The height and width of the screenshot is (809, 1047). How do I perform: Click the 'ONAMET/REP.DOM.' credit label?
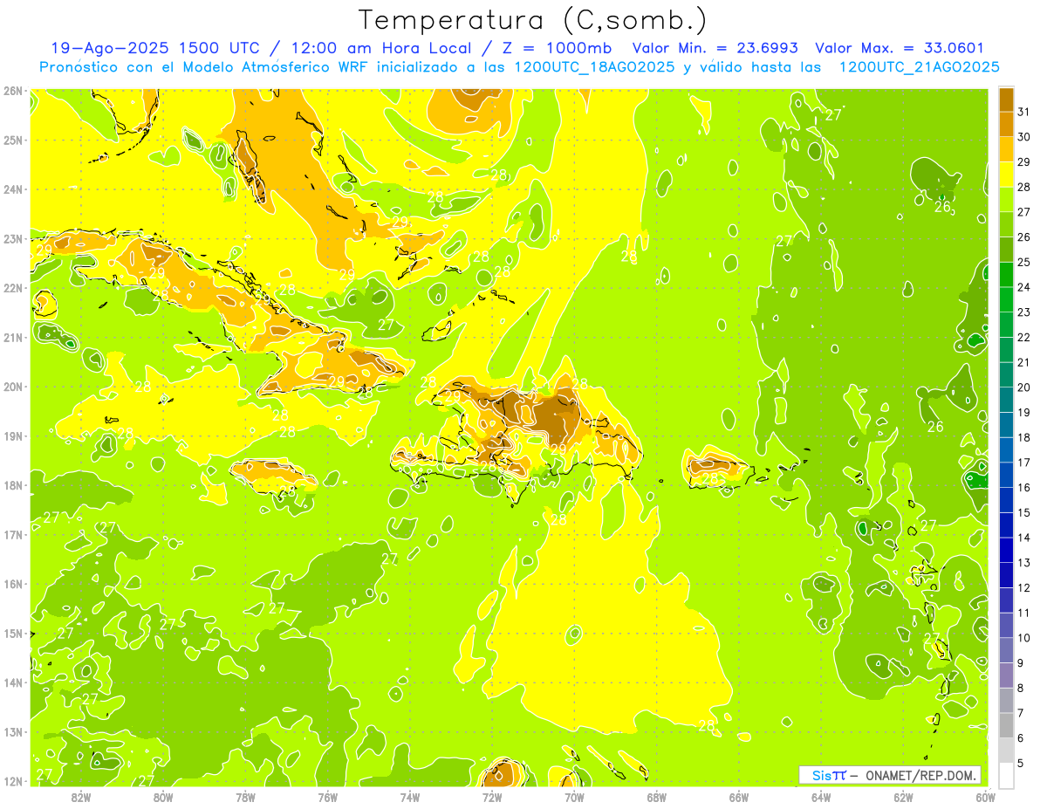(920, 776)
